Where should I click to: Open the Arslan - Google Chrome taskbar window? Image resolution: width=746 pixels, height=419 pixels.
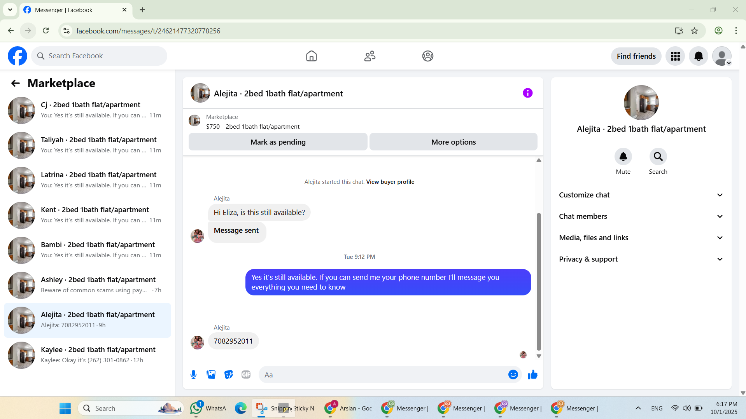(348, 408)
